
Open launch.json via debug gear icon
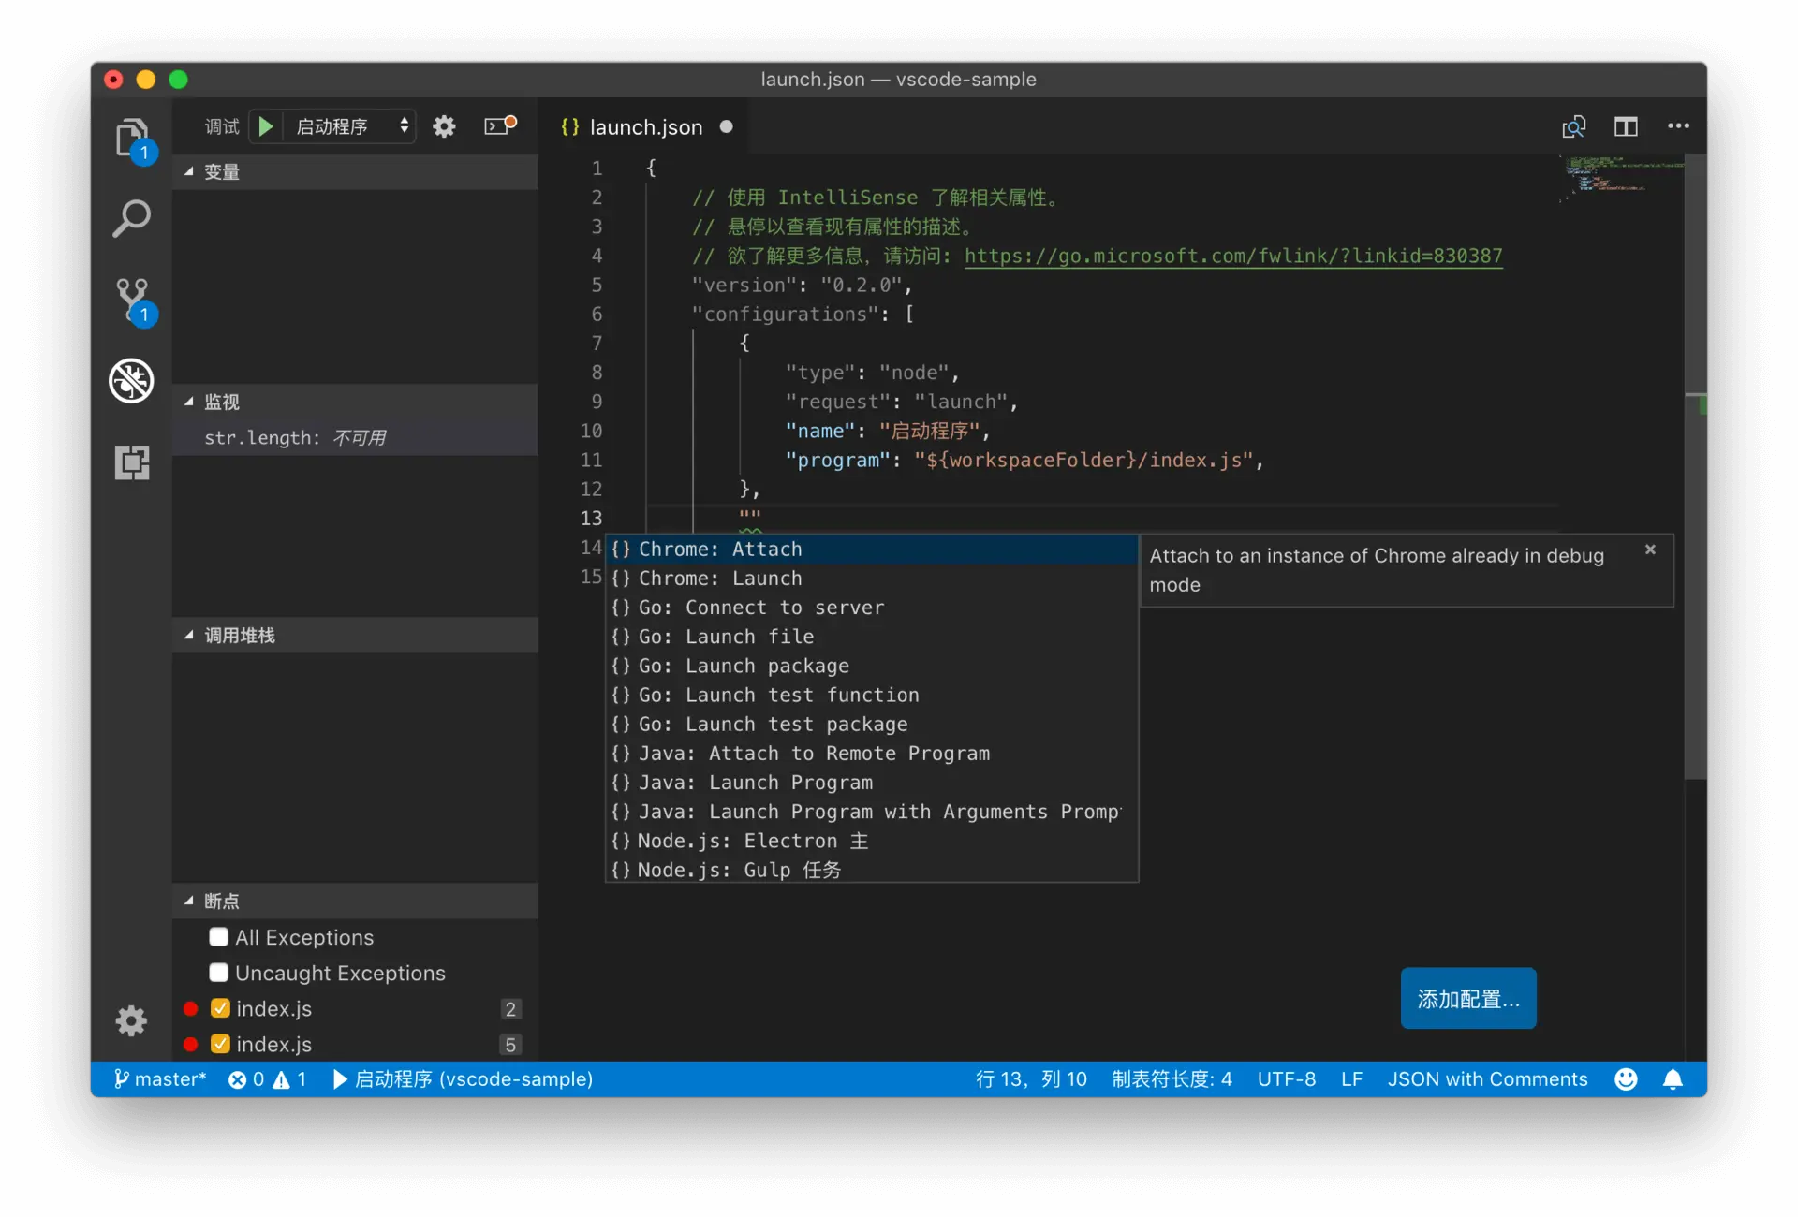pyautogui.click(x=444, y=126)
